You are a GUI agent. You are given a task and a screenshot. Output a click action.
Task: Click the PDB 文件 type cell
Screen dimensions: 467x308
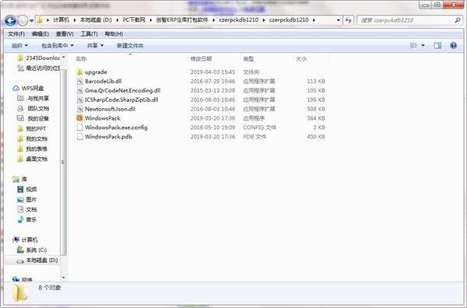[x=255, y=137]
